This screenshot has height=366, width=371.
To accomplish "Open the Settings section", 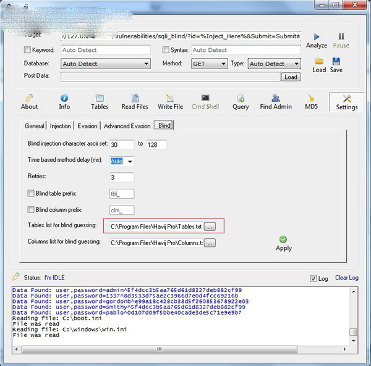I will pos(347,102).
